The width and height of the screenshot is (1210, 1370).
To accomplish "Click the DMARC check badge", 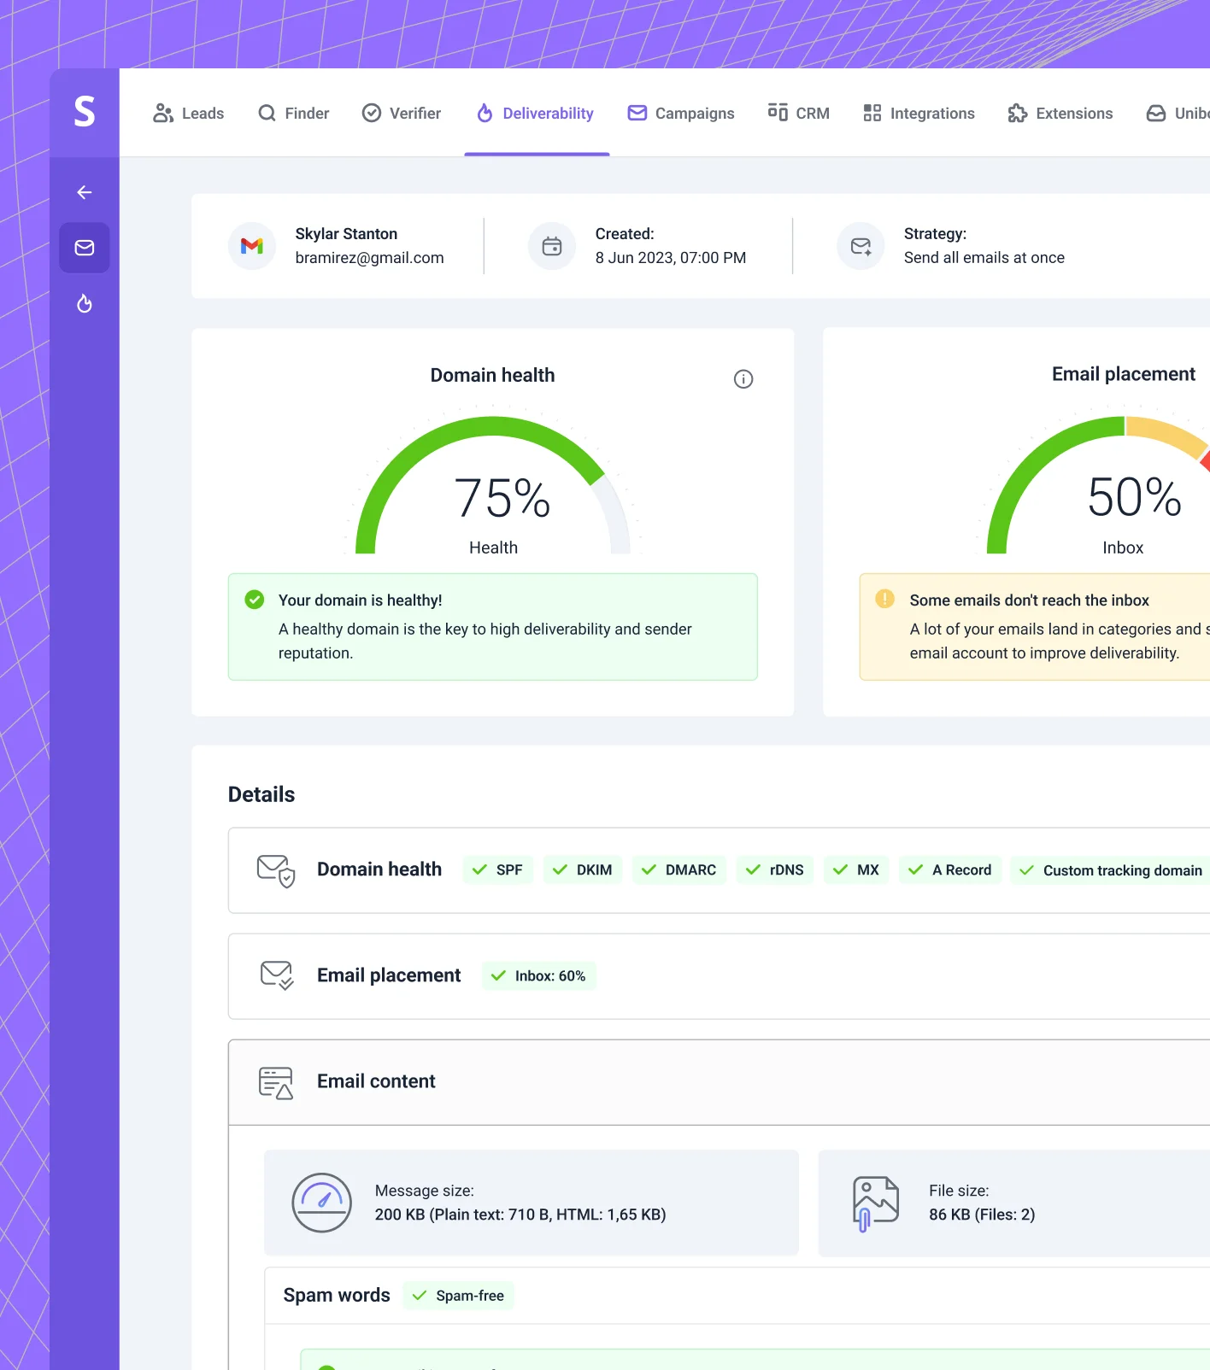I will 679,870.
